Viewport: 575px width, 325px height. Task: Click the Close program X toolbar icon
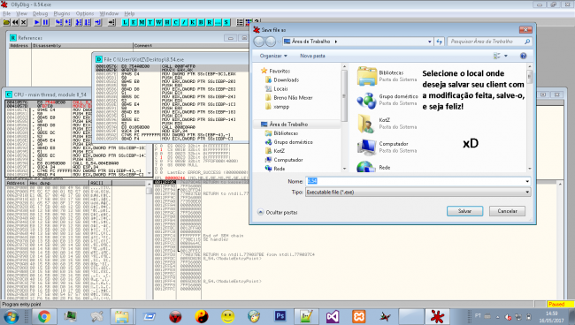[x=24, y=22]
